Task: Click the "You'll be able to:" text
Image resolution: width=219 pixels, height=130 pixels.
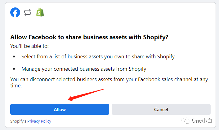Action: pos(29,46)
